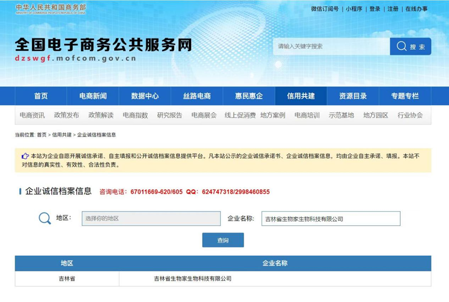Screen dimensions: 449x302
Task: Select the 信用共建 navigation tab
Action: click(301, 96)
